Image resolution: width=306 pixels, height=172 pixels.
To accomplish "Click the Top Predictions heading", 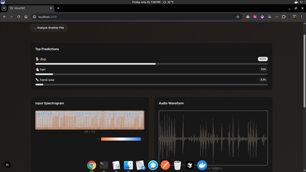I will [47, 49].
